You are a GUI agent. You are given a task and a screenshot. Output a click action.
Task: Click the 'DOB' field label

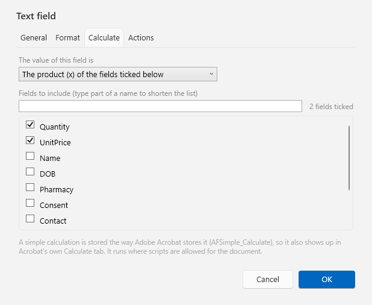pyautogui.click(x=48, y=174)
